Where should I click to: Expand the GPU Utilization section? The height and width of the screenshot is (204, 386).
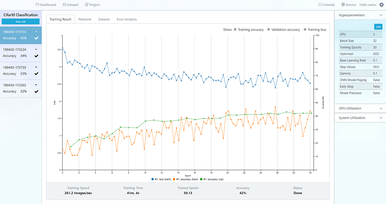(381, 108)
